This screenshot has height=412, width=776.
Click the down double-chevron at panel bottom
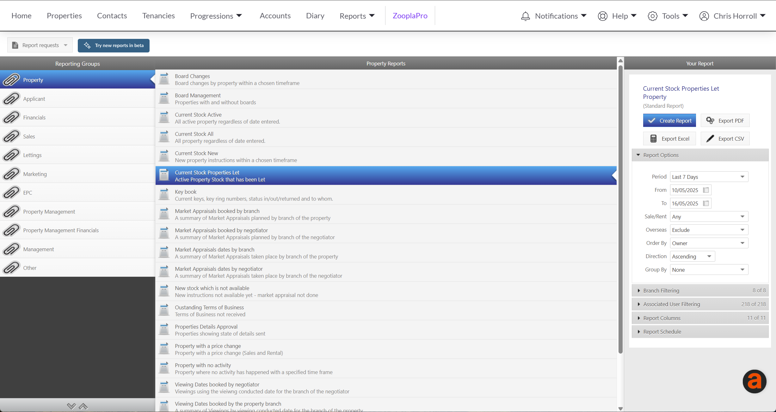tap(71, 406)
